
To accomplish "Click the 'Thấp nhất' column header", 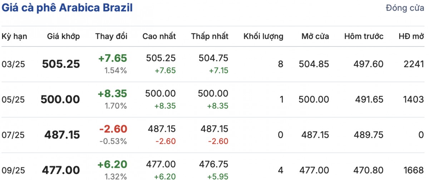I will tap(210, 36).
